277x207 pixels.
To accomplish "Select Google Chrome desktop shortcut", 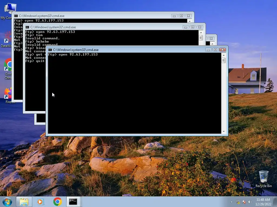I will click(8, 69).
